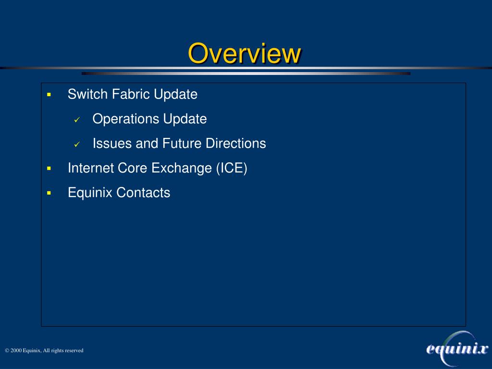Image resolution: width=492 pixels, height=369 pixels.
Task: Select Issues and Future Directions line
Action: coord(179,143)
